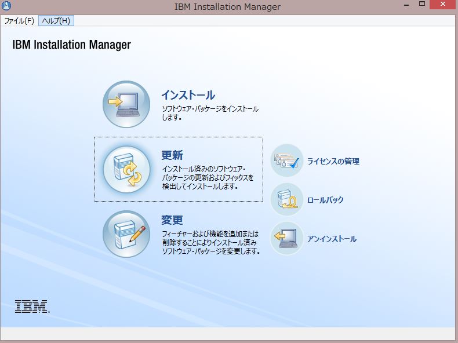Click the description starting フィーチャーおよび機能を追加
Image resolution: width=458 pixels, height=343 pixels.
pos(211,242)
